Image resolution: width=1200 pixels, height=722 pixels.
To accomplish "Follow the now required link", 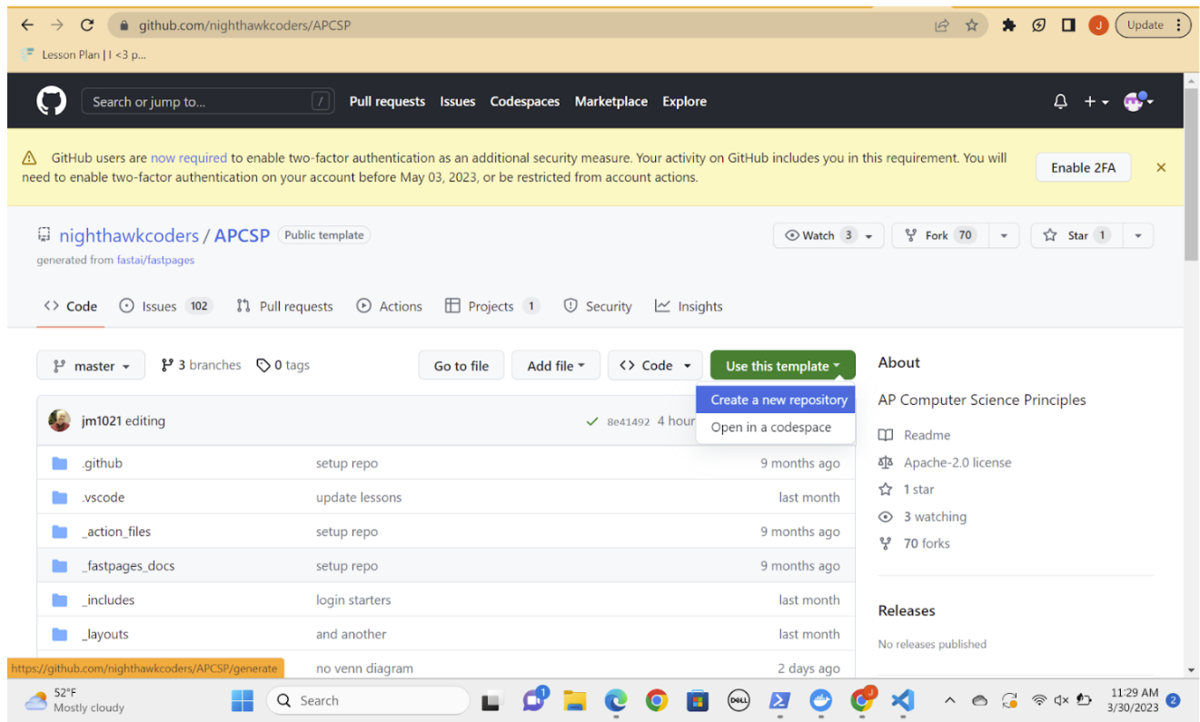I will pyautogui.click(x=189, y=158).
